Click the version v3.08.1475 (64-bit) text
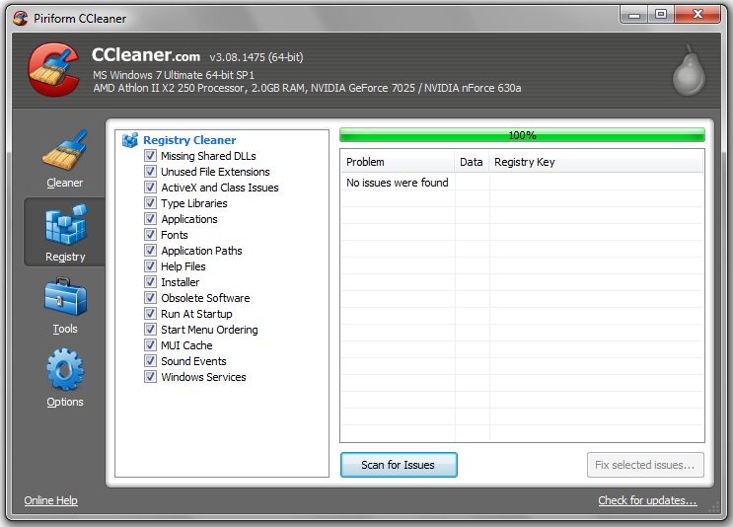This screenshot has height=527, width=733. coord(257,57)
